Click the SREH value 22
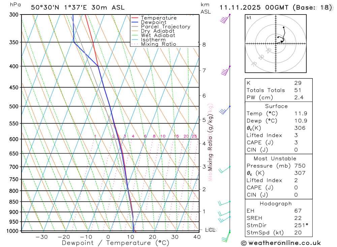337x247 pixels. (298, 218)
